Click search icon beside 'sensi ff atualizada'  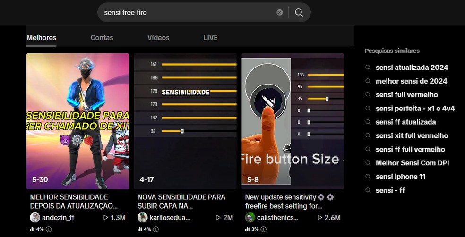pyautogui.click(x=368, y=122)
